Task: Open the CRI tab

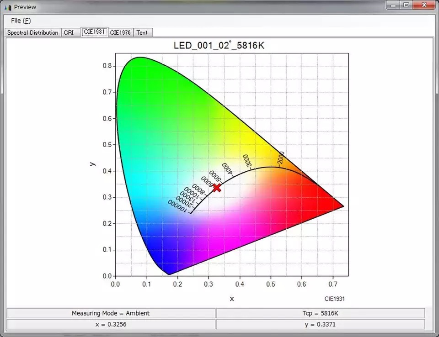Action: click(x=69, y=32)
